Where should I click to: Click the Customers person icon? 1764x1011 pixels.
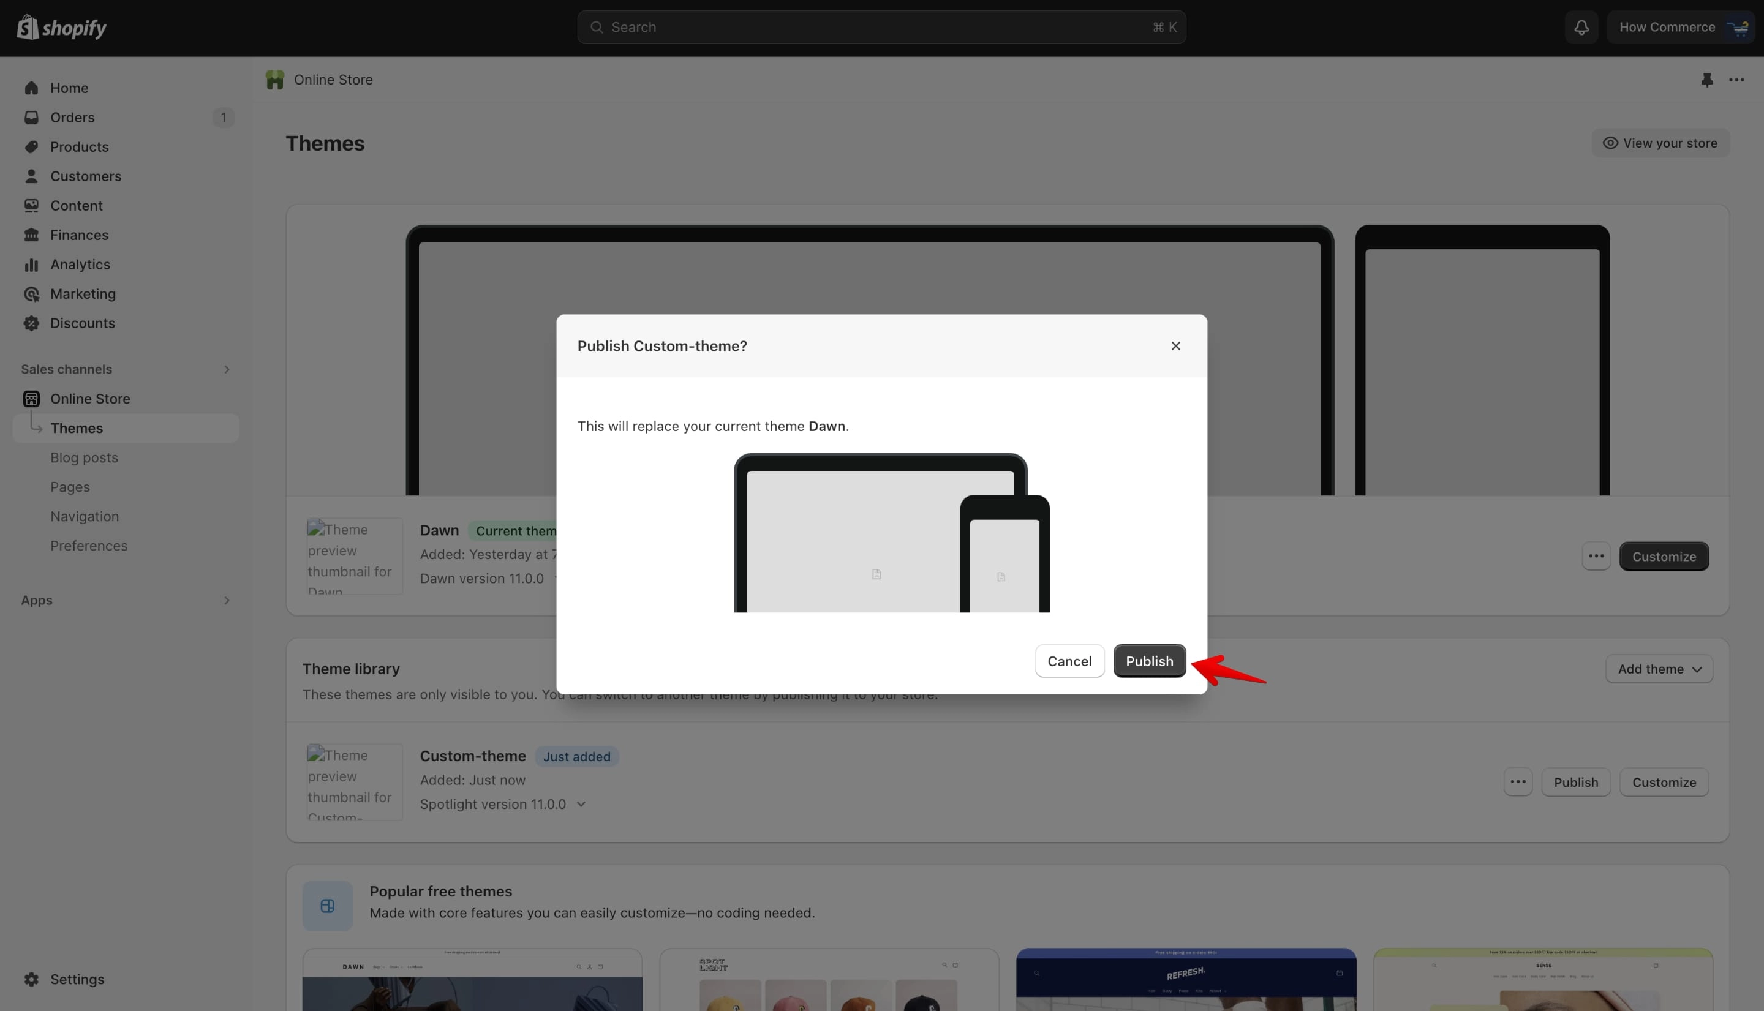[x=31, y=176]
